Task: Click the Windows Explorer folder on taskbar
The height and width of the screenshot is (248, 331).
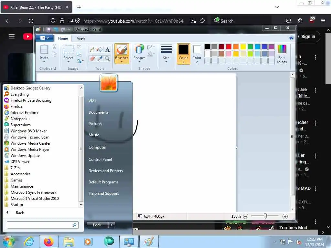Action: point(69,242)
